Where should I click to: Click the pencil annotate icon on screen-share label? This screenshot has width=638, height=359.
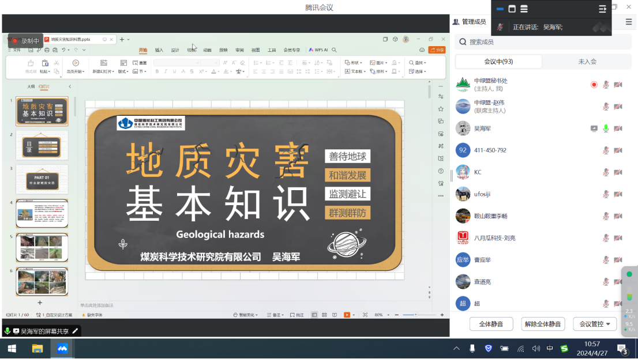tap(75, 331)
